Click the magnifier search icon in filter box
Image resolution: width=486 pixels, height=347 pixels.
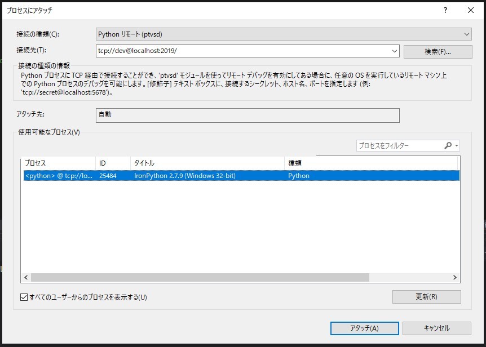[448, 145]
